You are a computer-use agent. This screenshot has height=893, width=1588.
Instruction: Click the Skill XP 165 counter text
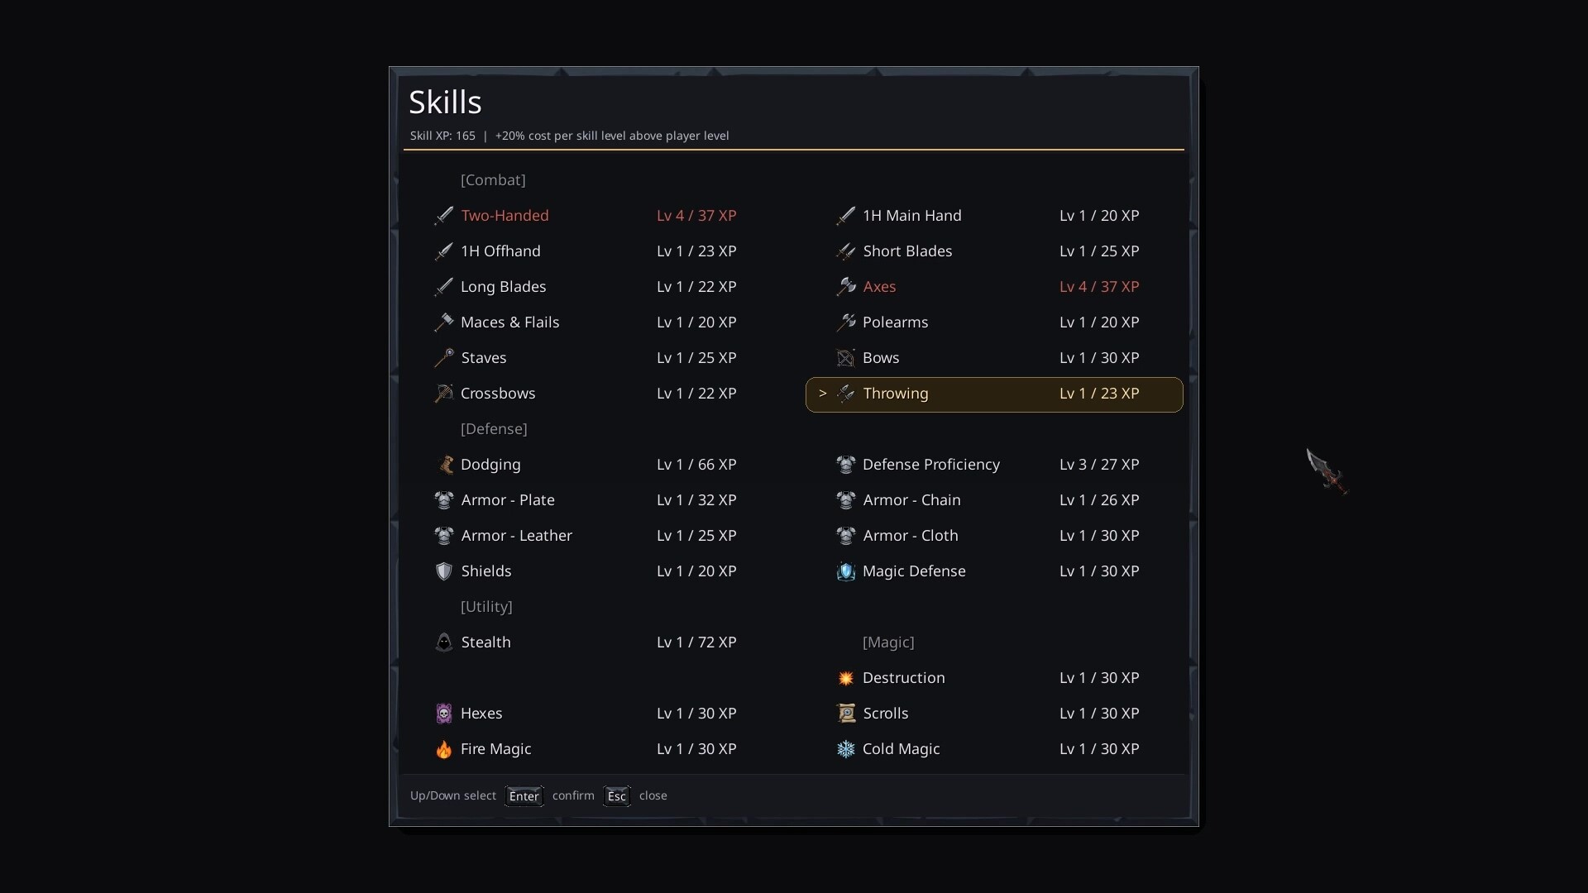[x=443, y=136]
